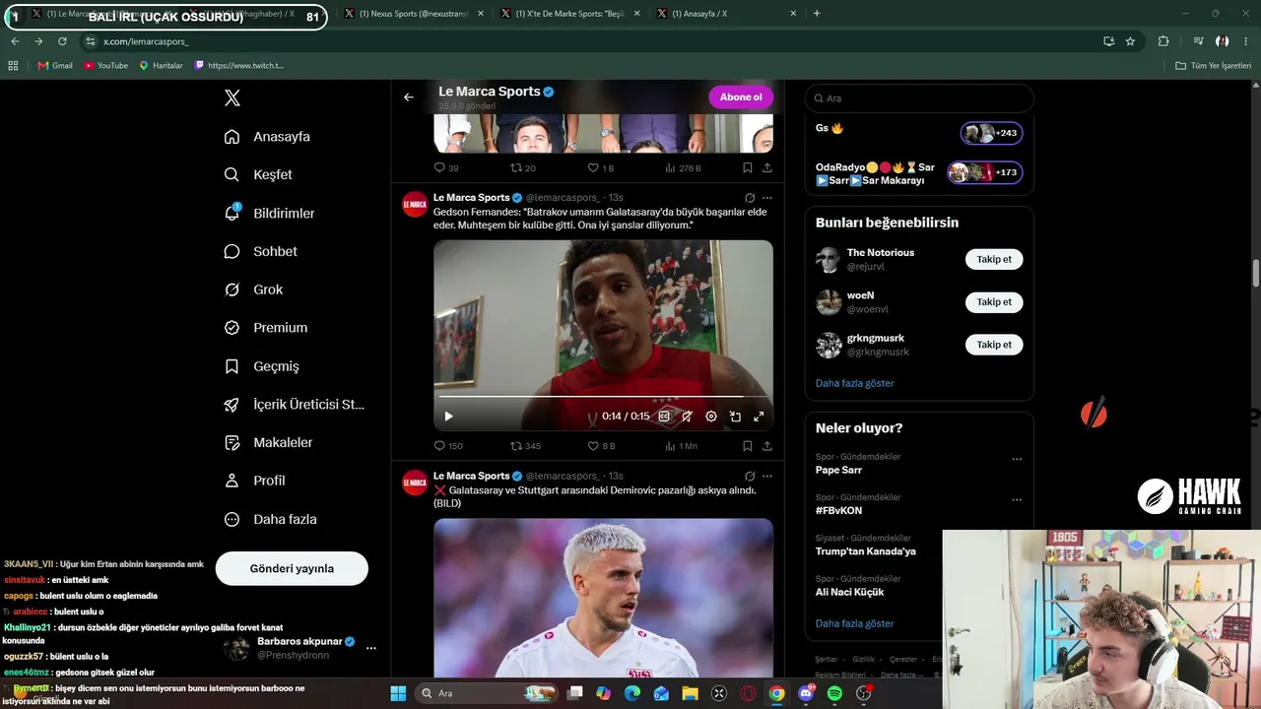
Task: Open the Windows Start menu
Action: tap(398, 693)
